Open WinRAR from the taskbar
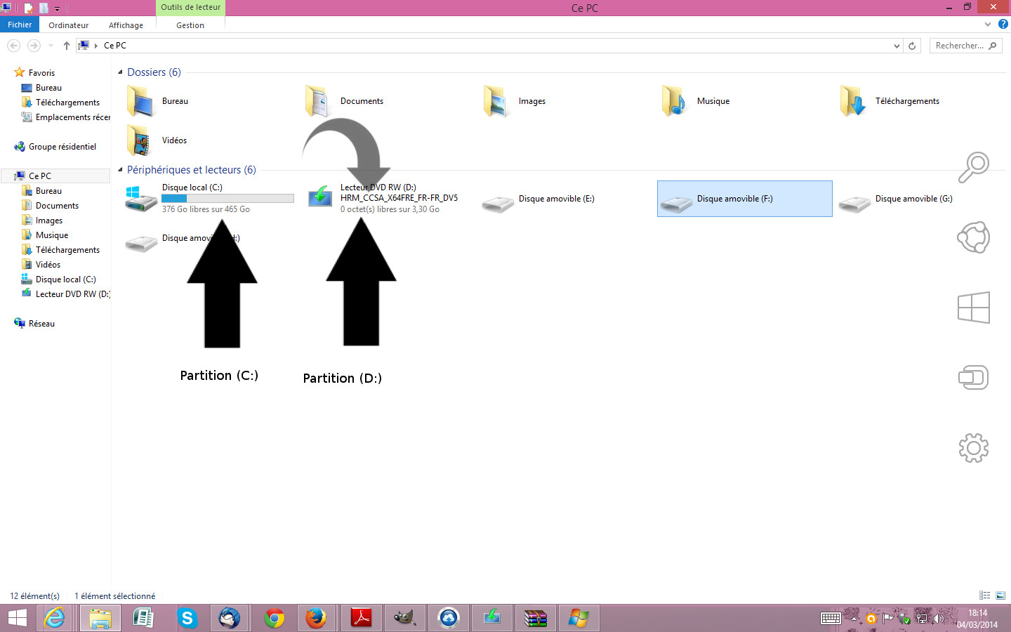Image resolution: width=1011 pixels, height=632 pixels. 535,618
